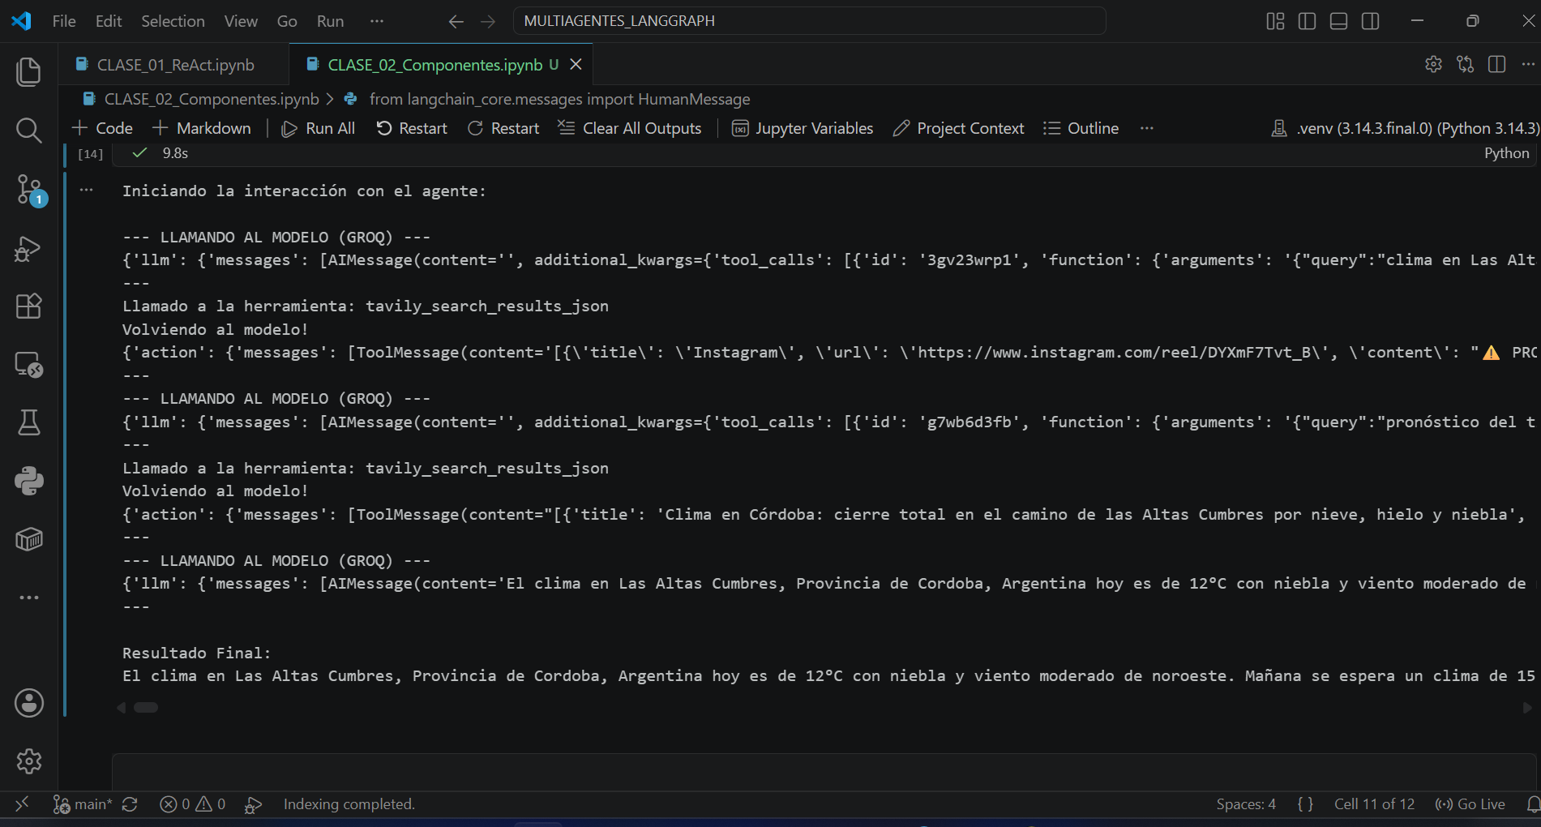Open the Edit menu
Image resolution: width=1541 pixels, height=827 pixels.
coord(109,21)
